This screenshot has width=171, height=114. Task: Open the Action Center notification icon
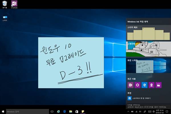(167, 111)
